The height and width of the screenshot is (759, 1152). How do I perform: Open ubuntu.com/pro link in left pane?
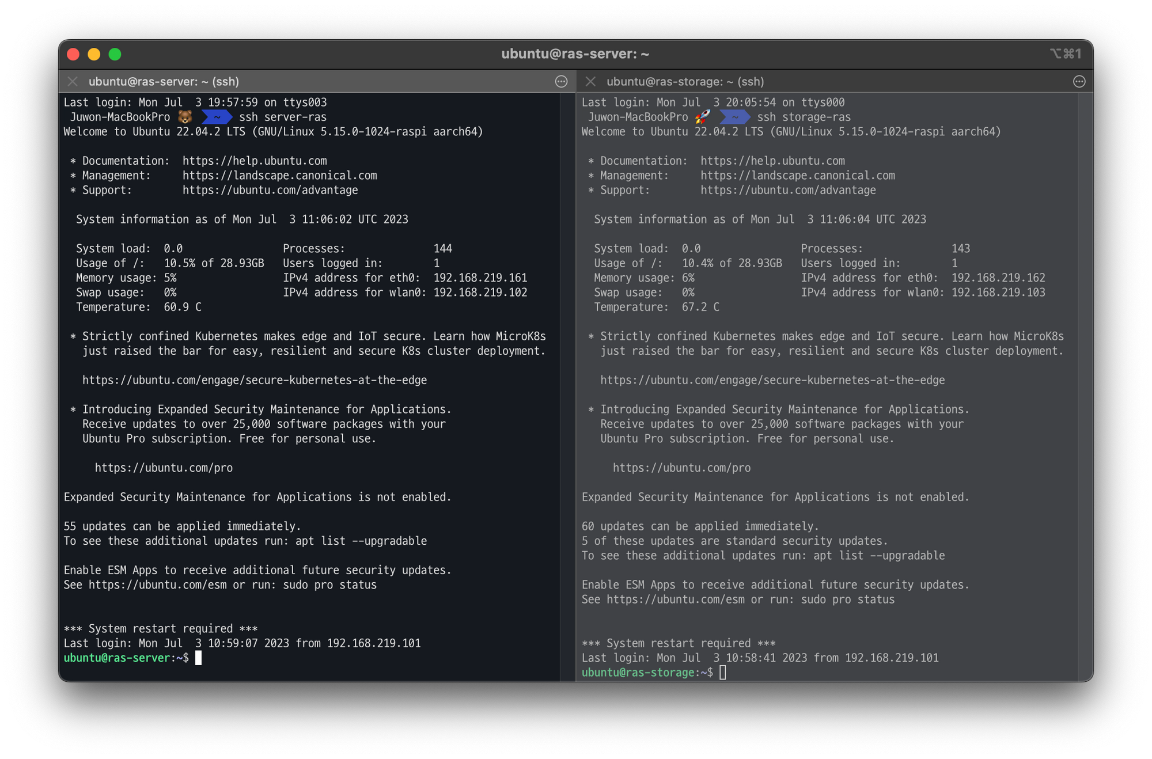(x=164, y=468)
